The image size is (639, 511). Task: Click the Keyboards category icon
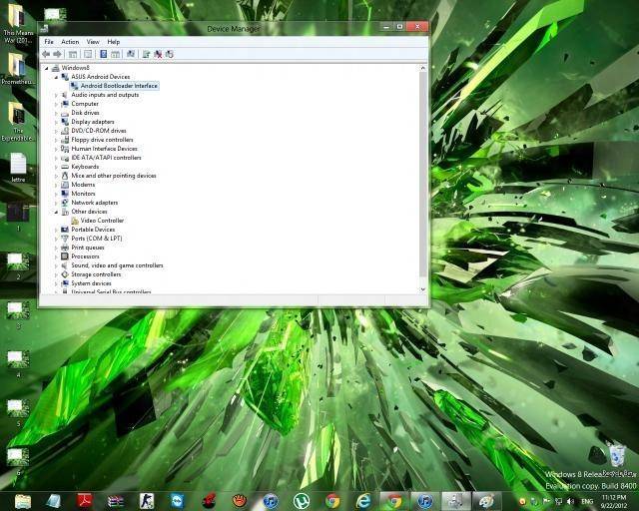click(x=64, y=167)
